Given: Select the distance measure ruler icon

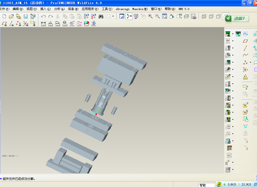Looking at the screenshot, I should pos(43,23).
